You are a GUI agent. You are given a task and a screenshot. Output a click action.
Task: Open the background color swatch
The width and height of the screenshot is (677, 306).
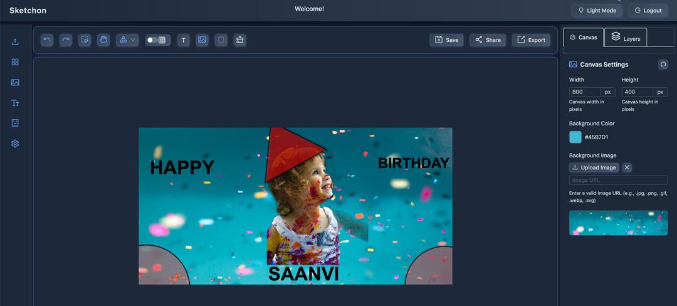click(x=575, y=137)
